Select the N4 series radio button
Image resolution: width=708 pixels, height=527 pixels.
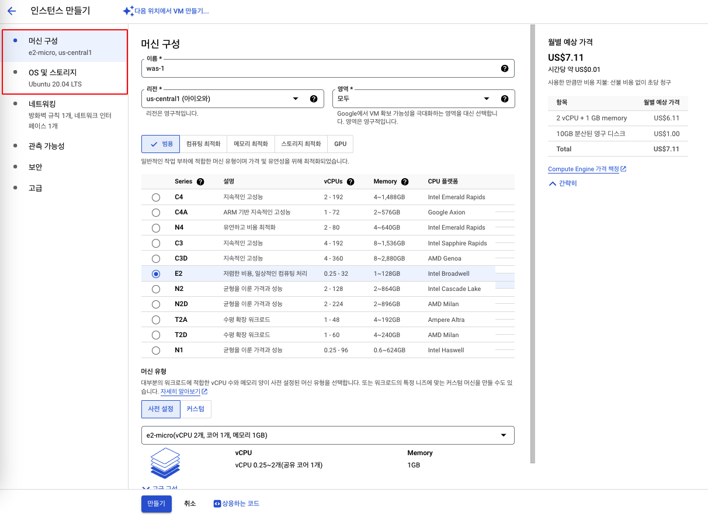coord(156,228)
